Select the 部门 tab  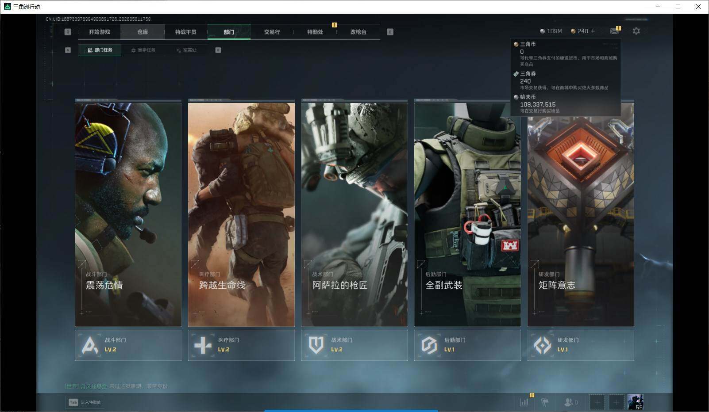(229, 32)
